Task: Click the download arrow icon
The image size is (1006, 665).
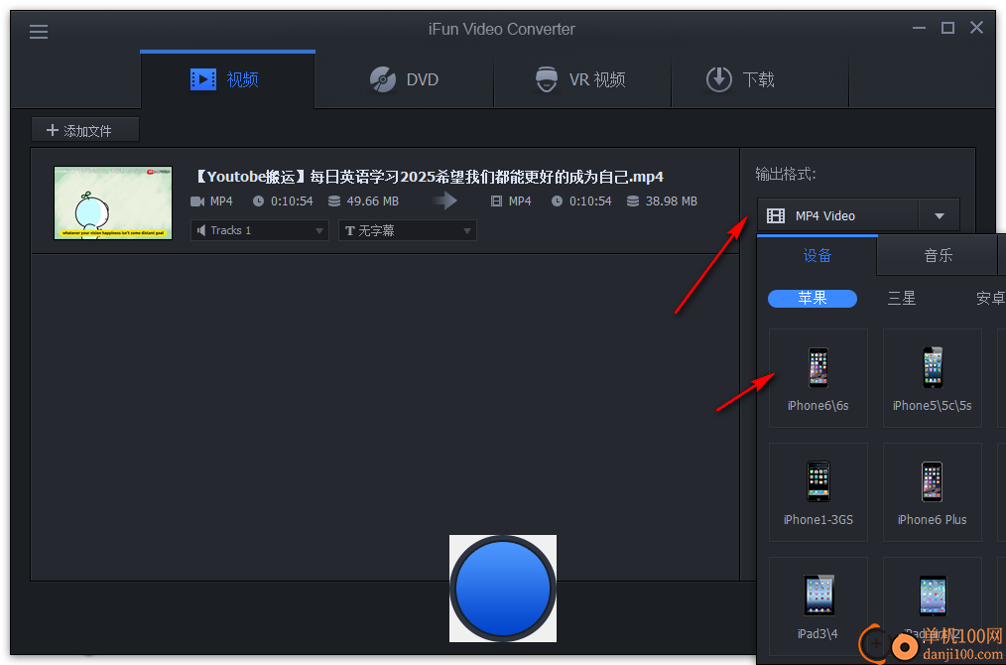Action: tap(719, 79)
